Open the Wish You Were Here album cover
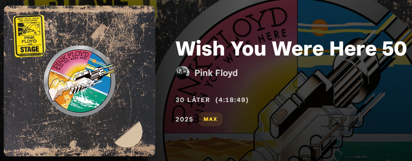 tap(79, 81)
